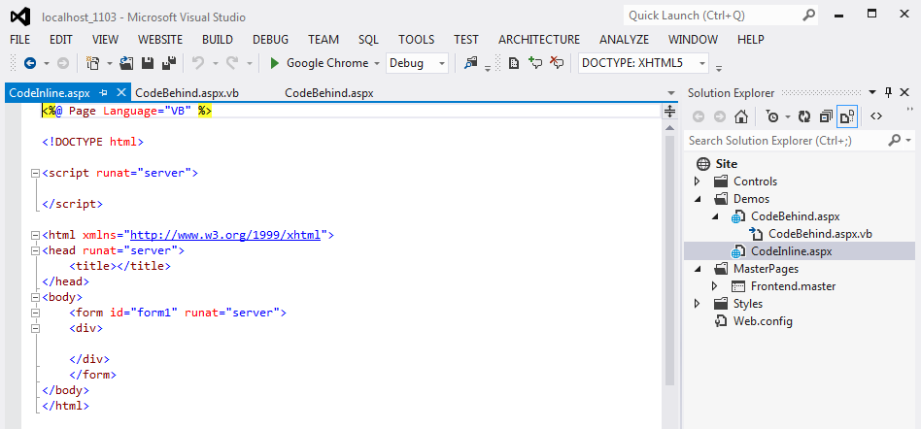Click the Solution Explorer search magnifier icon

click(895, 141)
